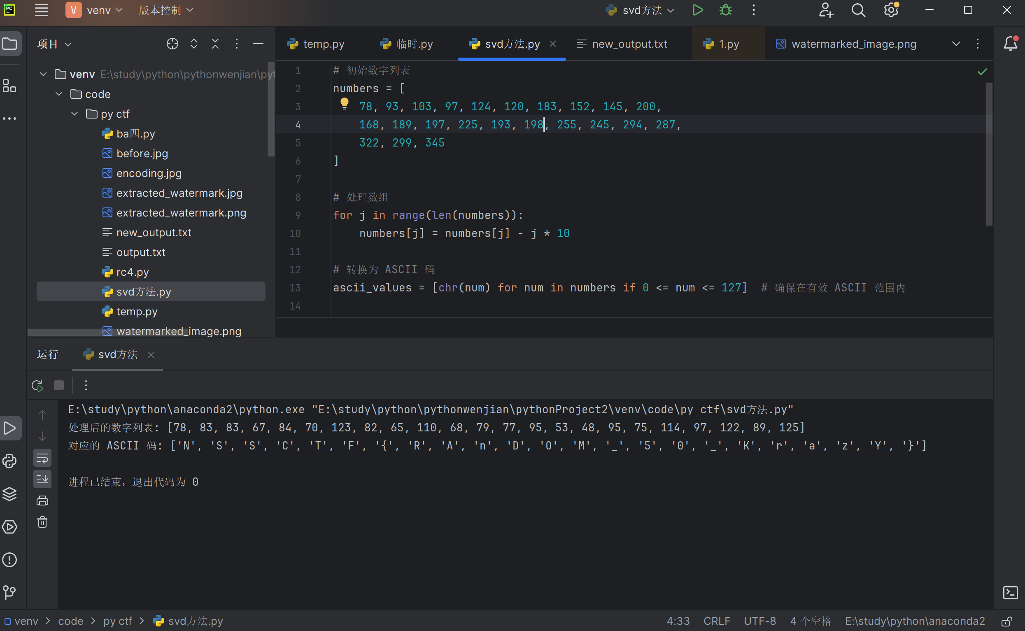Rerun svd方法 in run panel

[x=37, y=385]
